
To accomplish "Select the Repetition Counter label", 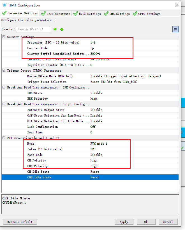I will 58,65.
